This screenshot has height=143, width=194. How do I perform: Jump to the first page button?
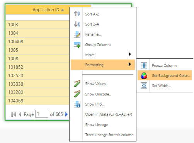click(14, 114)
